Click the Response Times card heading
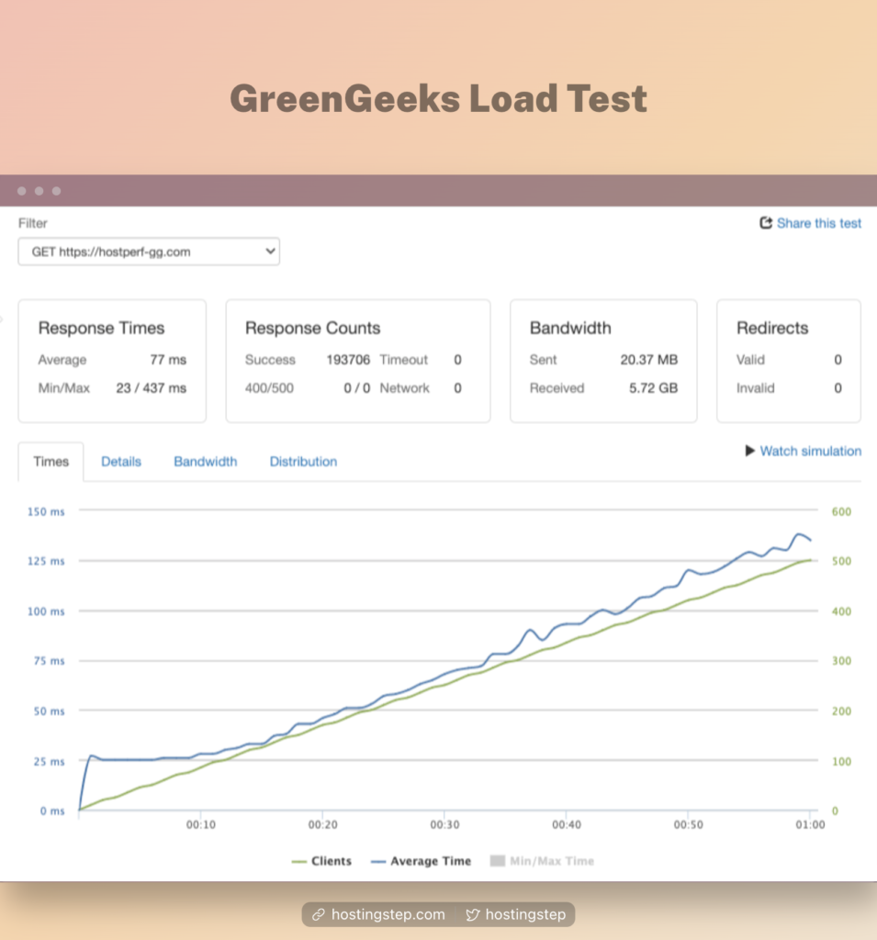 (x=101, y=328)
